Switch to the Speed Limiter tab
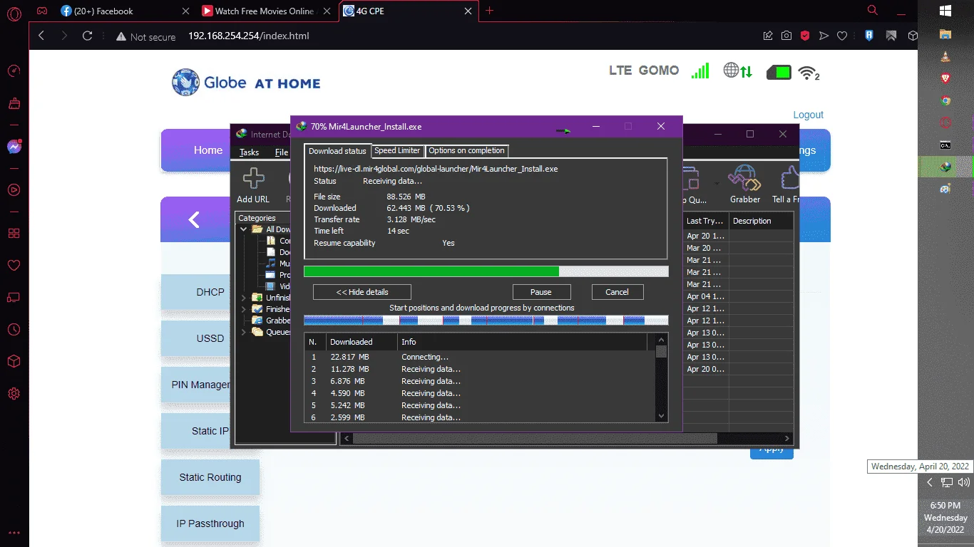The width and height of the screenshot is (974, 547). pyautogui.click(x=397, y=150)
